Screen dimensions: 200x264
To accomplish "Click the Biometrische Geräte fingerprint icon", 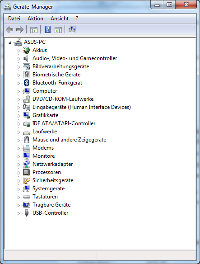I will 27,75.
